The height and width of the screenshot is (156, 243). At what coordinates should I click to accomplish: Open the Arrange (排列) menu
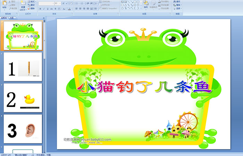[x=146, y=5]
